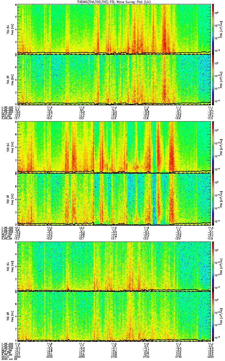The height and width of the screenshot is (361, 225).
Task: Click the 'THA BL freq [Hz]' axis label
Action: pyautogui.click(x=10, y=29)
